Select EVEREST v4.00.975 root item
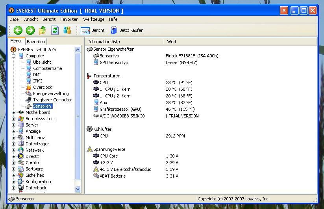The height and width of the screenshot is (209, 324). point(37,49)
